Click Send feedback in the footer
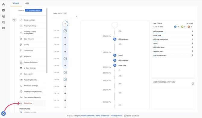Viewport: 202px width, 118px height. click(x=132, y=116)
